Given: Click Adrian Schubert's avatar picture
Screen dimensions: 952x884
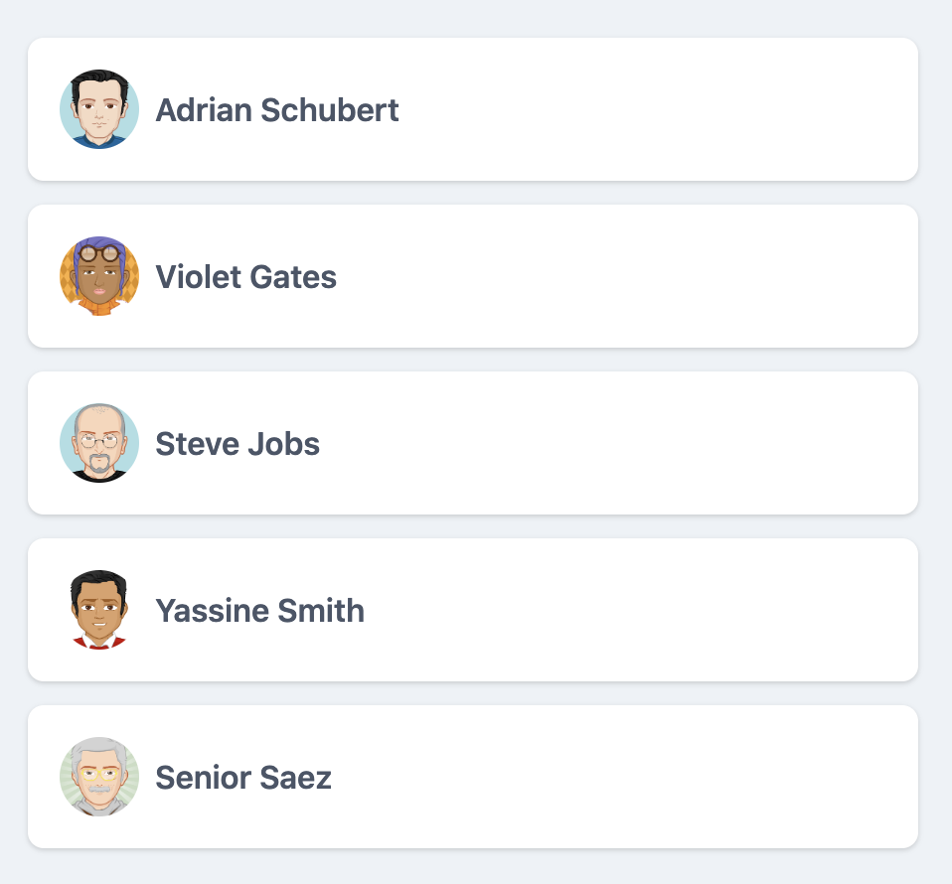Looking at the screenshot, I should 99,109.
